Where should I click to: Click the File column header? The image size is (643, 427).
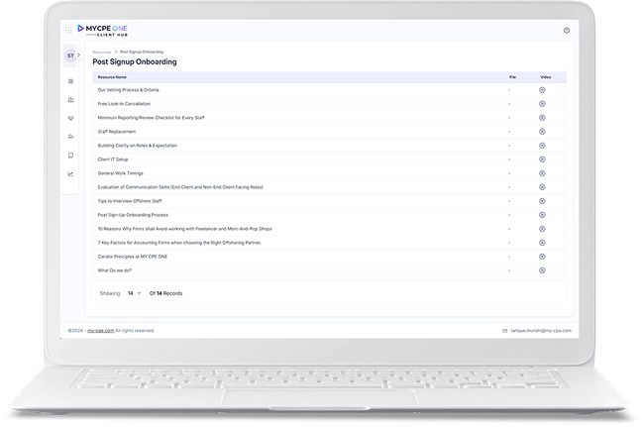512,77
